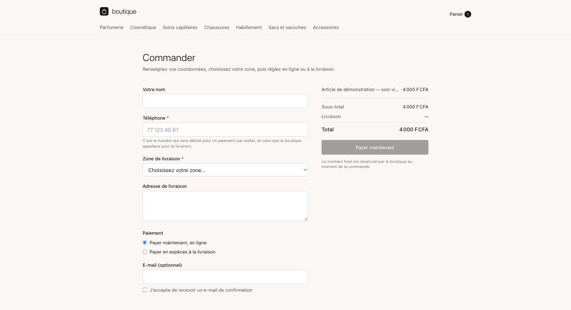Click the Commander page heading

pos(169,58)
